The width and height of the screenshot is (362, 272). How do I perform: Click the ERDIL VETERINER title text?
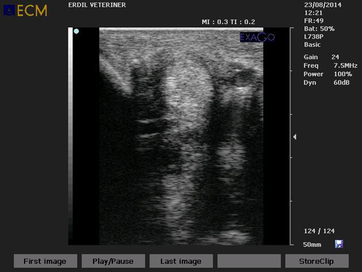97,5
